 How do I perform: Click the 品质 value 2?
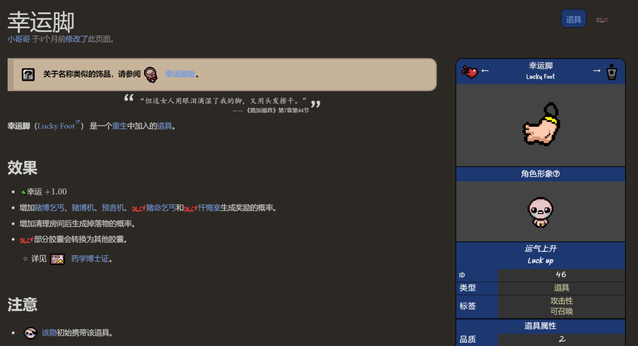coord(562,339)
